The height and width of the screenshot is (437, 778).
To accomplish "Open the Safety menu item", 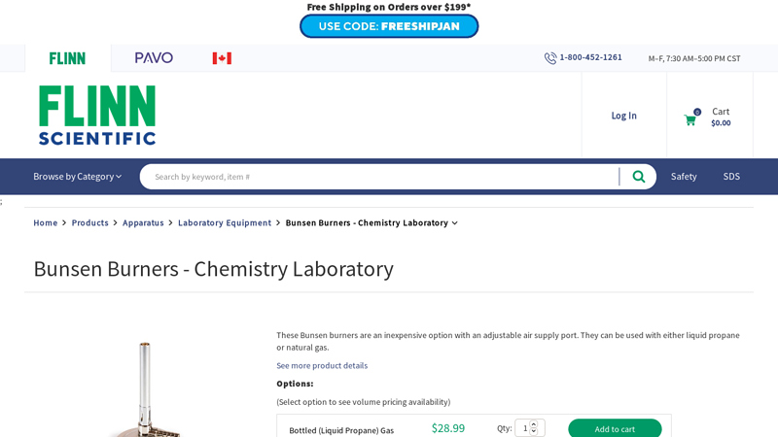I will (x=684, y=177).
